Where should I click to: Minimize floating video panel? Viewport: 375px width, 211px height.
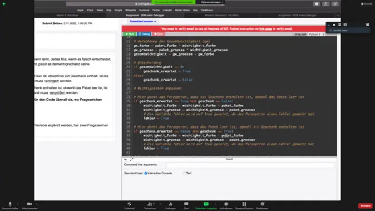tap(329, 24)
